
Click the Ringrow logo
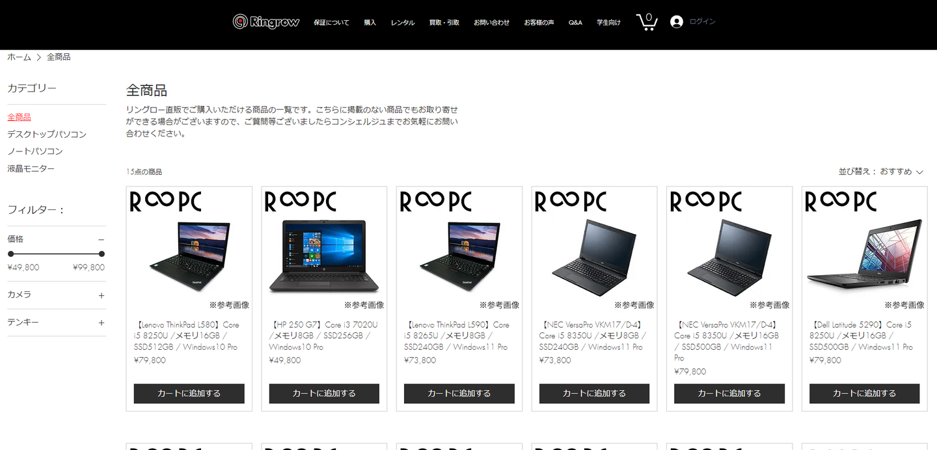266,22
